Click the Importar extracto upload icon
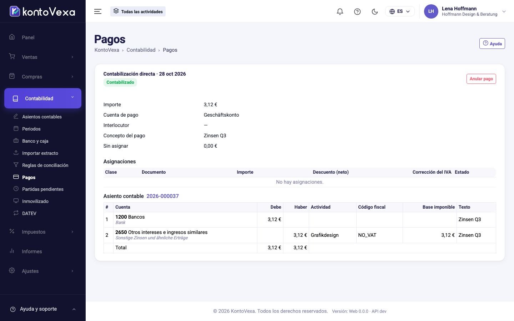Screen dimensions: 514x321 click(16, 153)
